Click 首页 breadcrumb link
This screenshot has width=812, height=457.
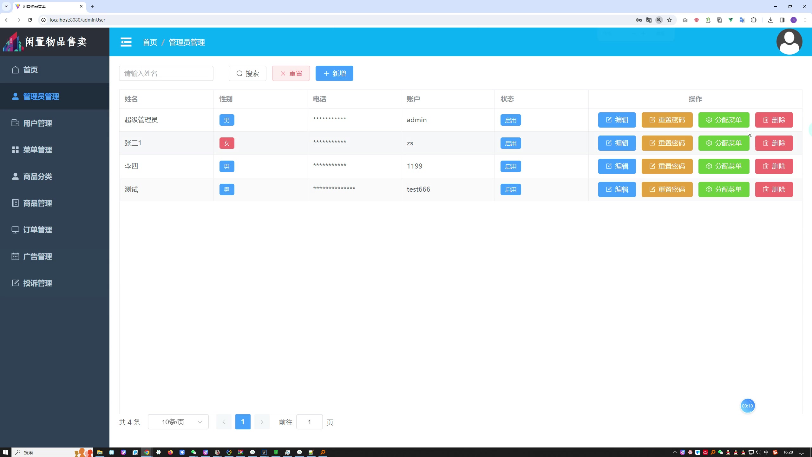150,42
